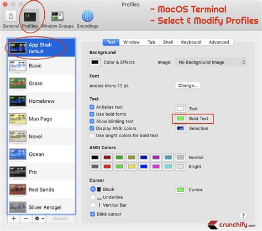Toggle Blink cursor checkbox
This screenshot has height=231, width=262.
[x=92, y=214]
